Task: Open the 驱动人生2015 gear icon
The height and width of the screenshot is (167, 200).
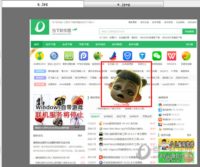Action: pyautogui.click(x=54, y=56)
